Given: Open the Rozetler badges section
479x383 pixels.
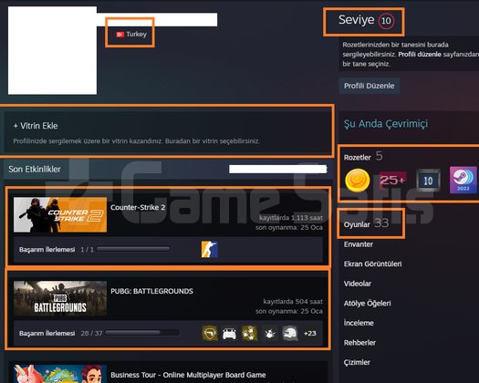Looking at the screenshot, I should tap(357, 157).
